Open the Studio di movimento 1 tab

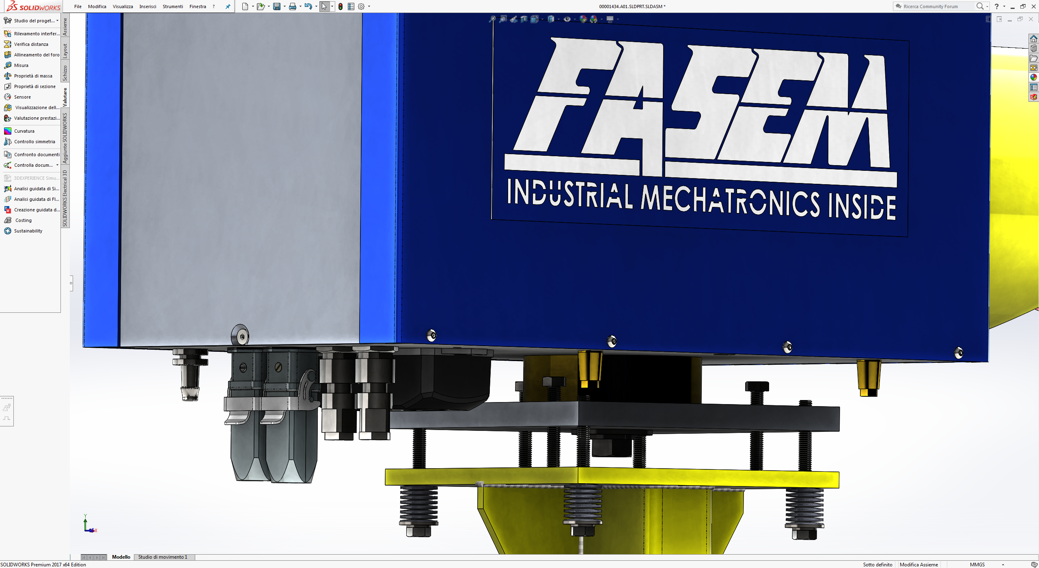[x=163, y=557]
